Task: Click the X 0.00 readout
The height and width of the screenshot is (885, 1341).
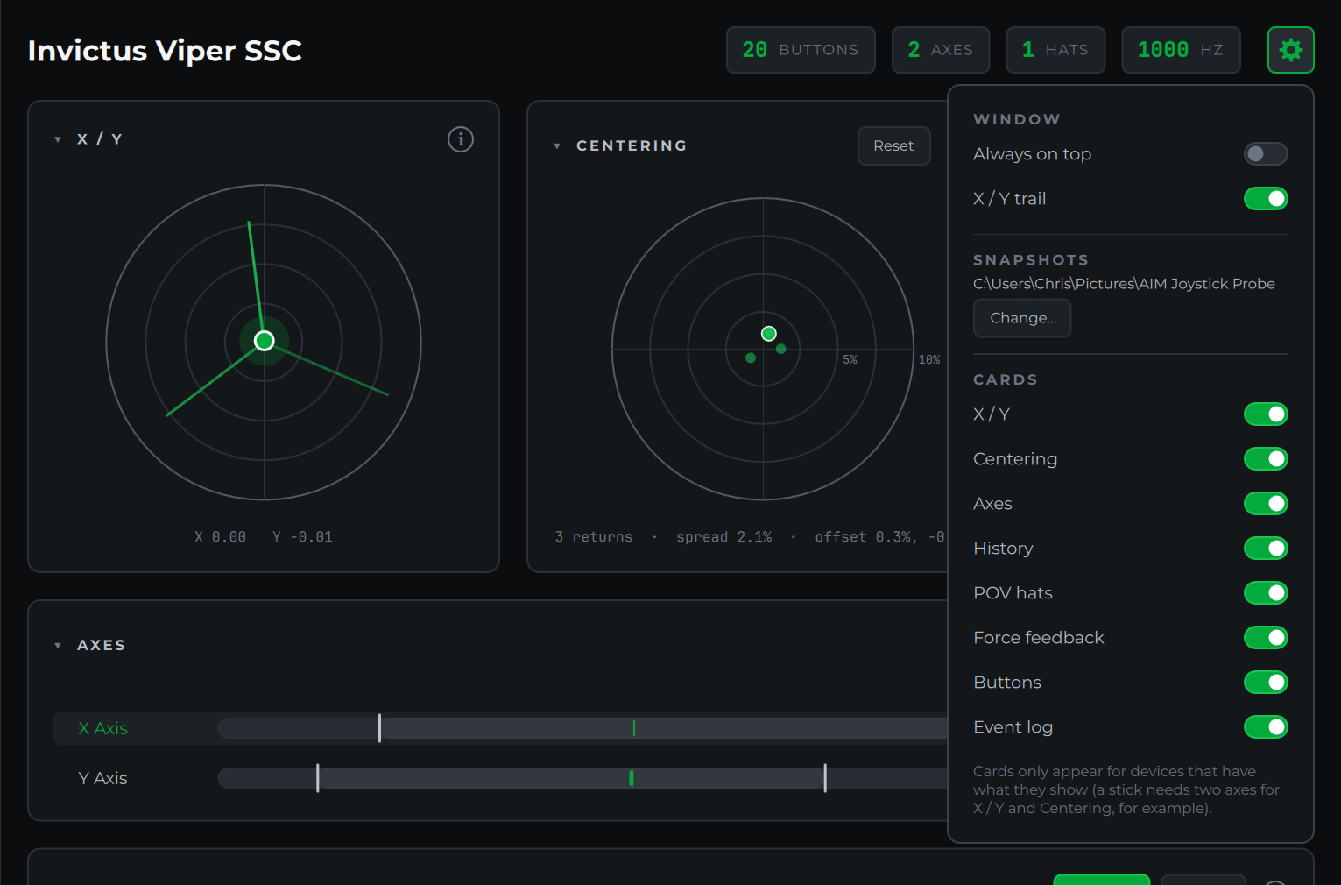Action: 220,537
